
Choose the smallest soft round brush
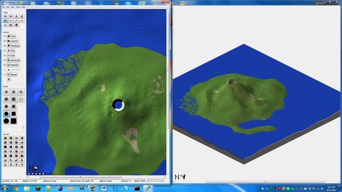pos(6,92)
